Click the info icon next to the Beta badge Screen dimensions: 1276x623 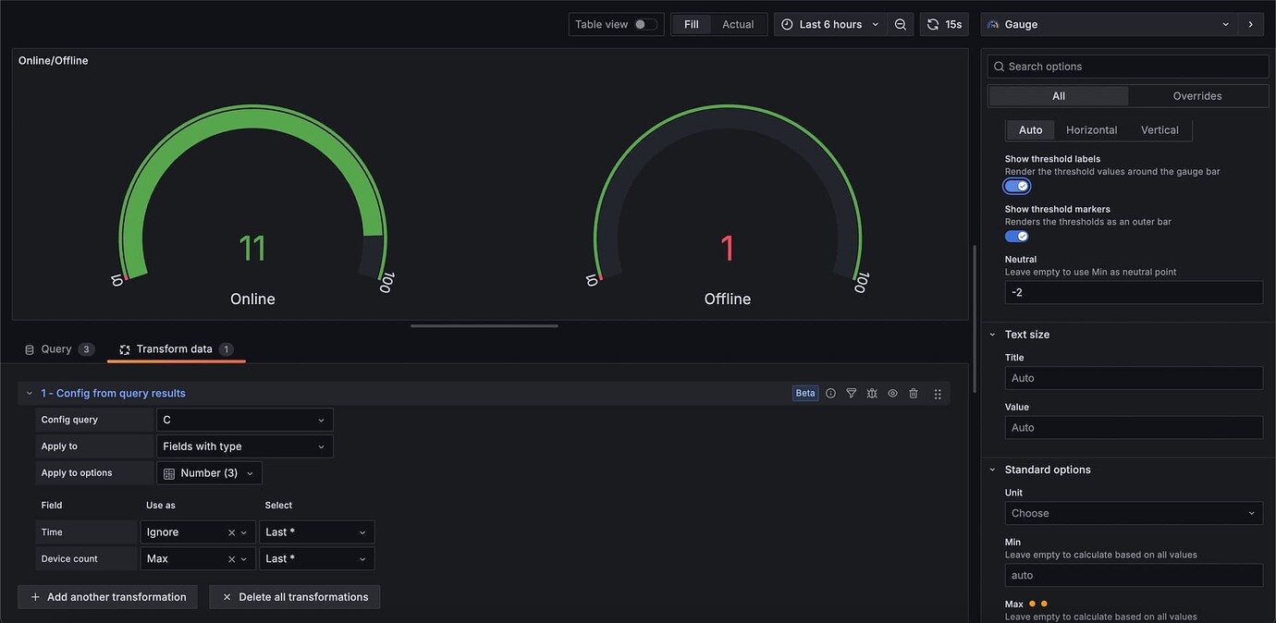(x=830, y=393)
